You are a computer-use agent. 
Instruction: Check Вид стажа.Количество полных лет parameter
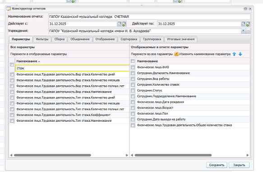[12, 86]
